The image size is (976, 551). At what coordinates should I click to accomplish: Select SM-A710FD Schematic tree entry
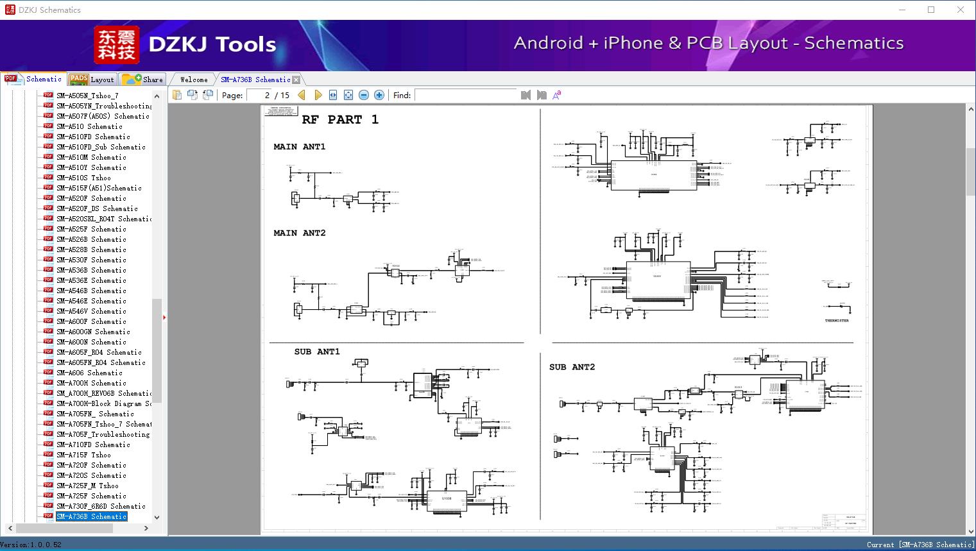tap(93, 445)
